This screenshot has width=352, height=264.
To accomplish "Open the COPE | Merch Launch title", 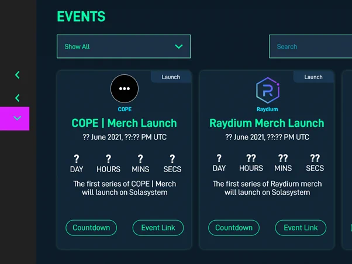I will pyautogui.click(x=124, y=123).
